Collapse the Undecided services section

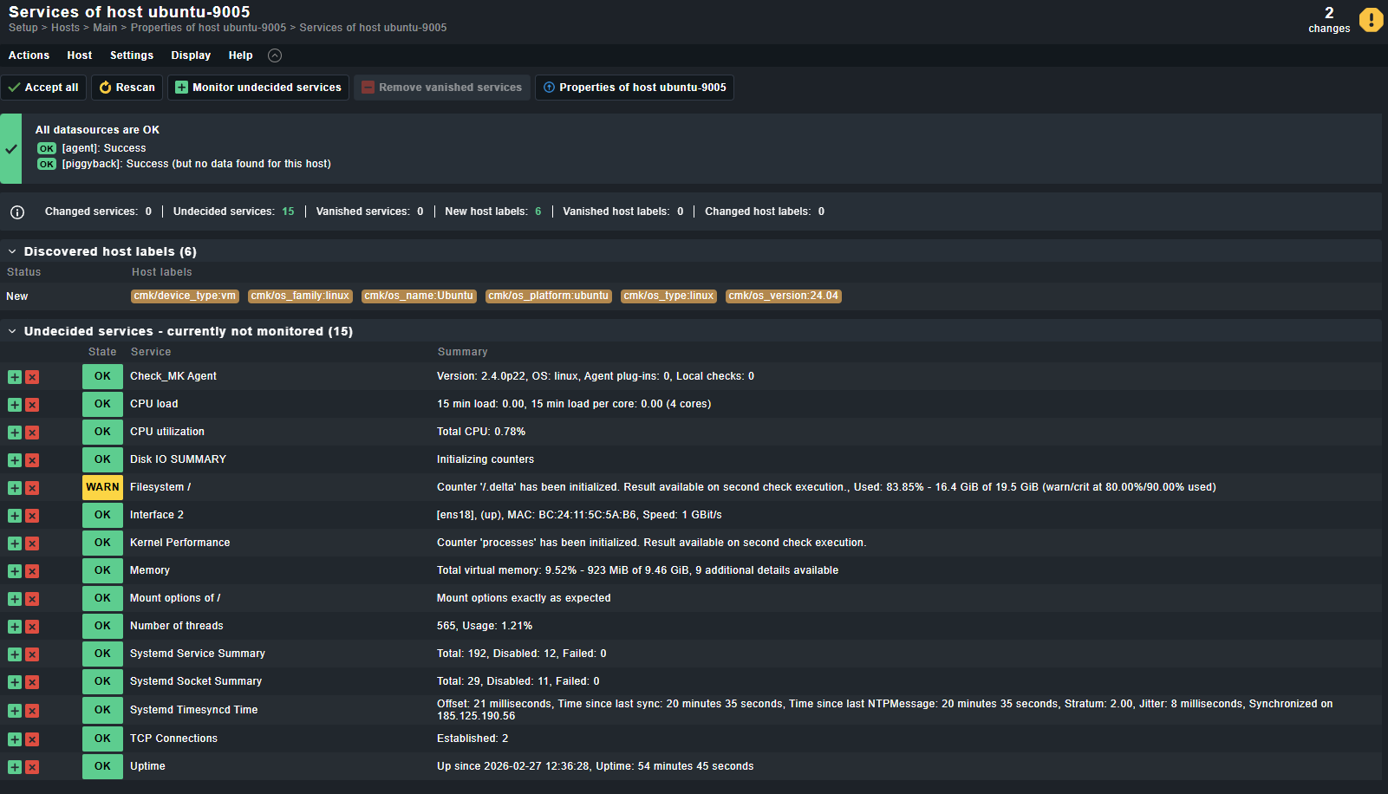tap(12, 332)
